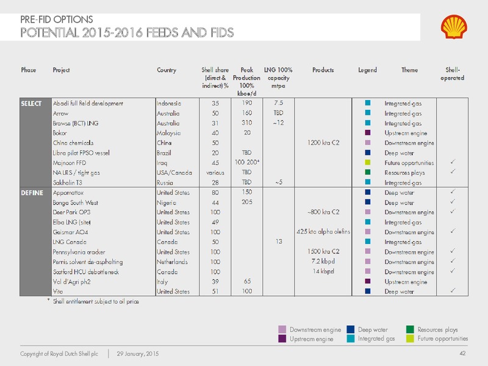Select the legend square in Val d'Agri ph2 row
This screenshot has height=366, width=488.
coord(368,281)
